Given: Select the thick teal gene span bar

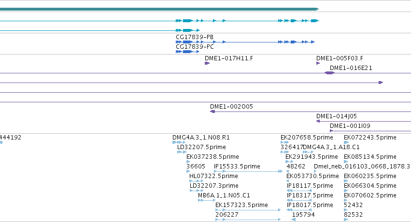Looking at the screenshot, I should [159, 9].
